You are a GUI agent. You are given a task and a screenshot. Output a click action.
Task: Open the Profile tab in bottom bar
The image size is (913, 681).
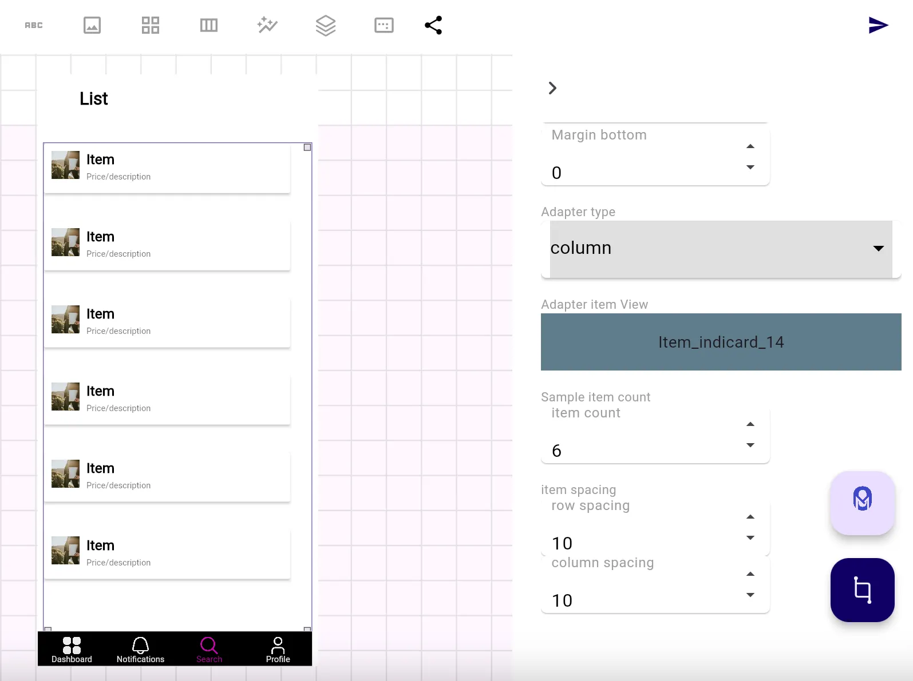[x=278, y=650]
